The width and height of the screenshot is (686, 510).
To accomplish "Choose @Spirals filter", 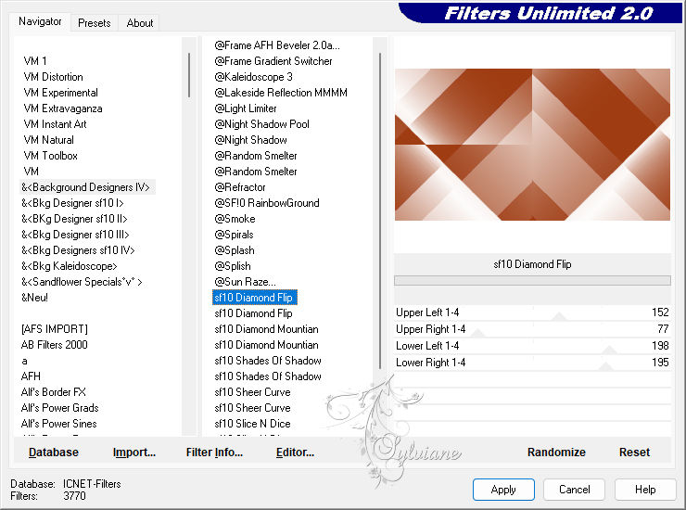I will pos(234,235).
